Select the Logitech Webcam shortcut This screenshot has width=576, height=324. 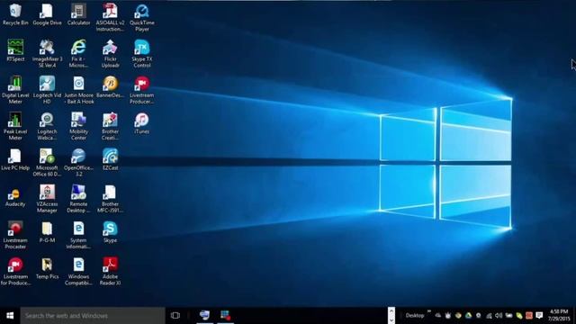click(x=47, y=126)
